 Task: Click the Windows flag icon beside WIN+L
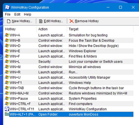[7, 61]
